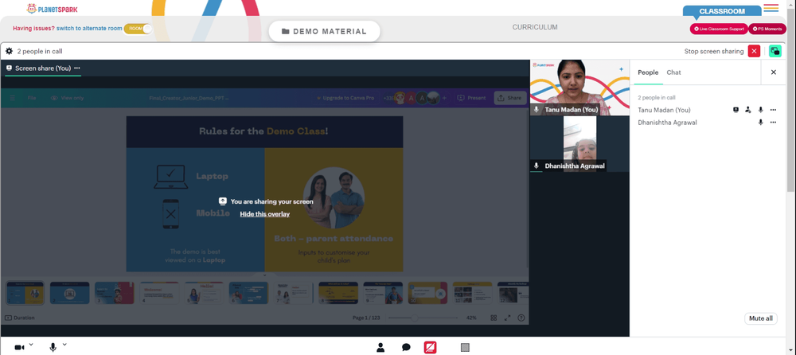Click Tanu Madan's screen share indicator icon
Screen dimensions: 796x355
pos(736,110)
